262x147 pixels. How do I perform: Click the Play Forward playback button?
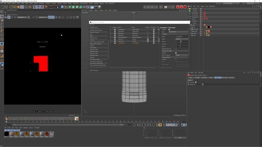point(144,125)
